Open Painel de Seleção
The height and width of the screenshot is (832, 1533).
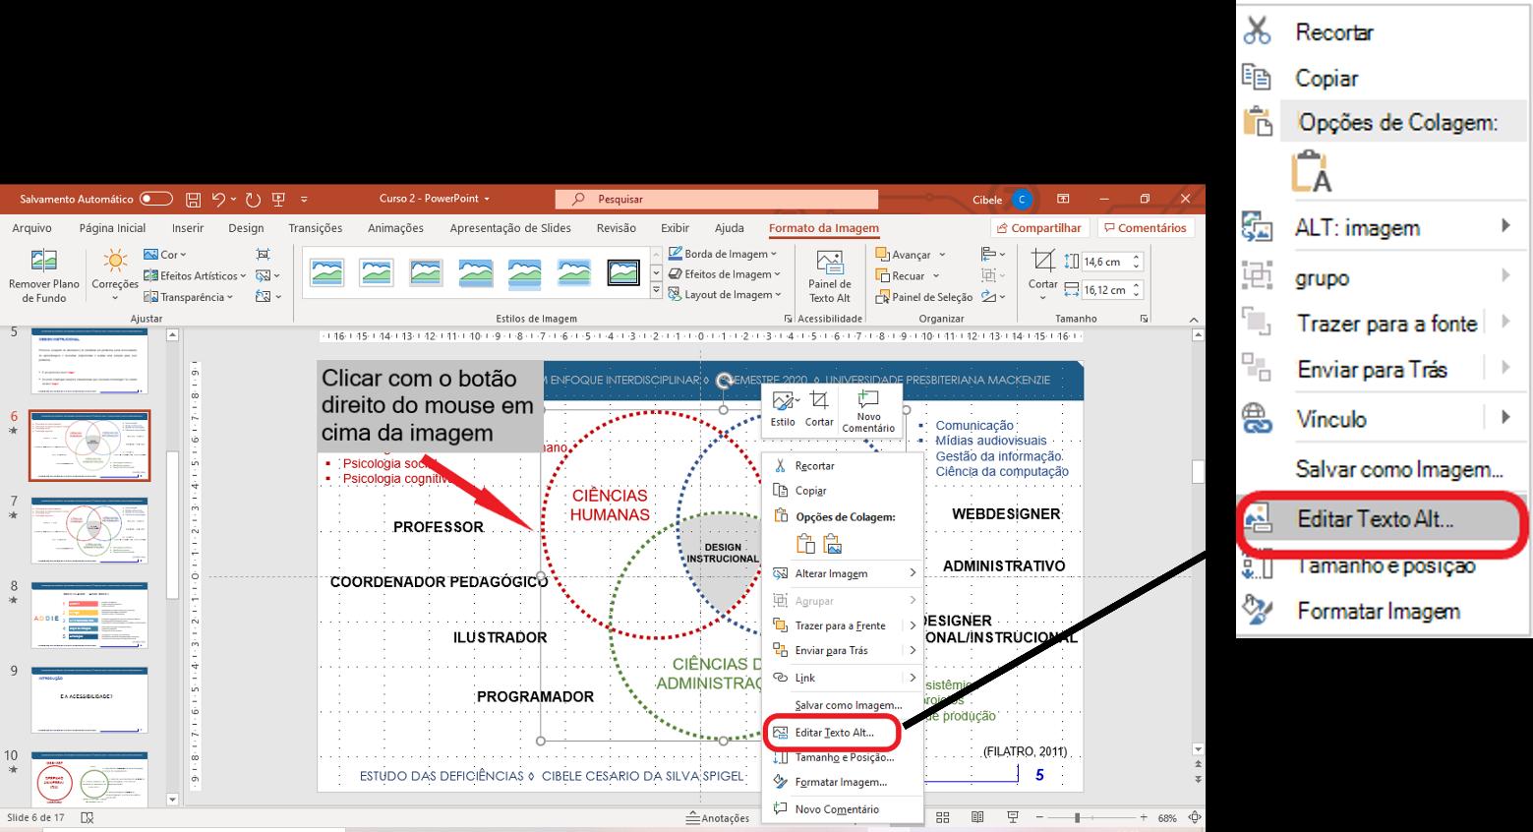(x=924, y=297)
